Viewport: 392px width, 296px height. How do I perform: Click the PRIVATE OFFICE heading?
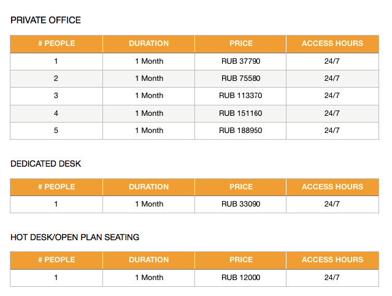point(45,20)
